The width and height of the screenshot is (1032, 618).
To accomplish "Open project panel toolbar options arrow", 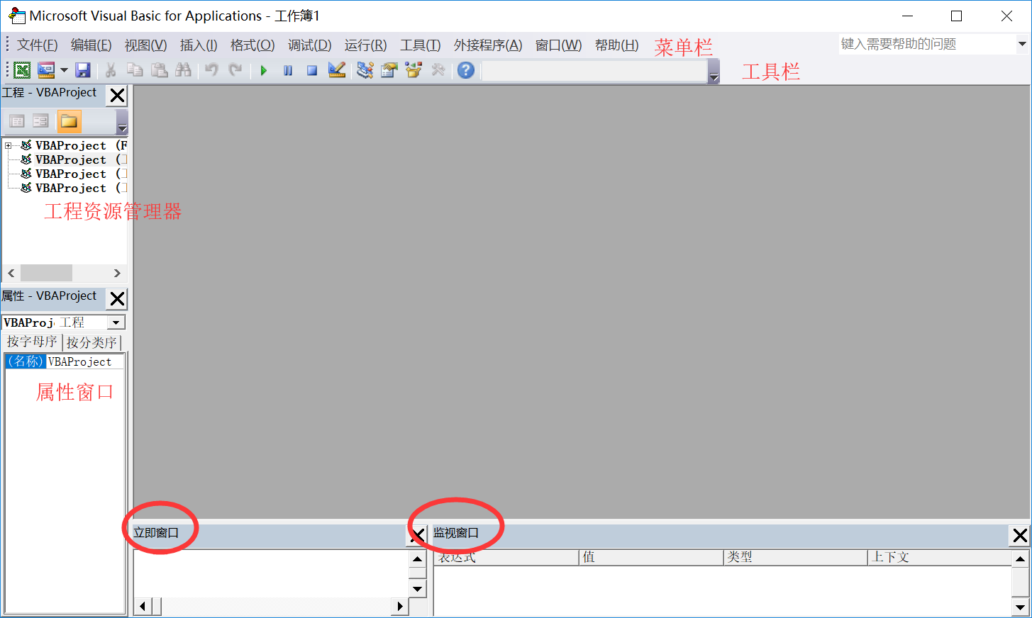I will click(122, 122).
